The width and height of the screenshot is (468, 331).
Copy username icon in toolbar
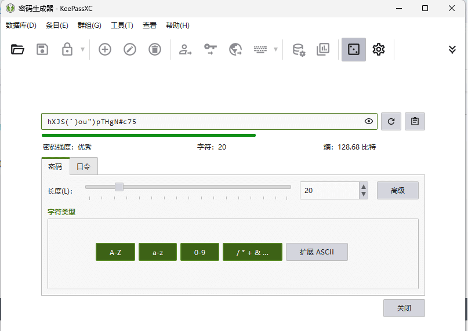185,49
